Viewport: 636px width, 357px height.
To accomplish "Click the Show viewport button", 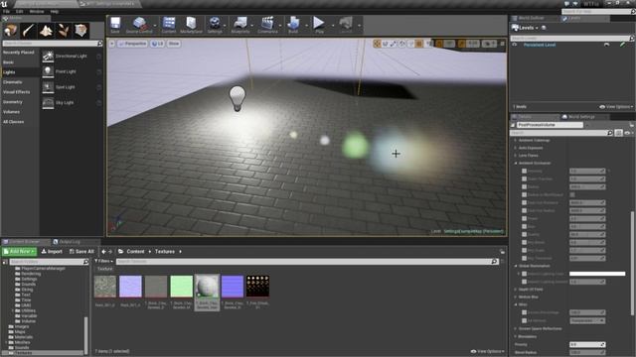I will pos(174,44).
